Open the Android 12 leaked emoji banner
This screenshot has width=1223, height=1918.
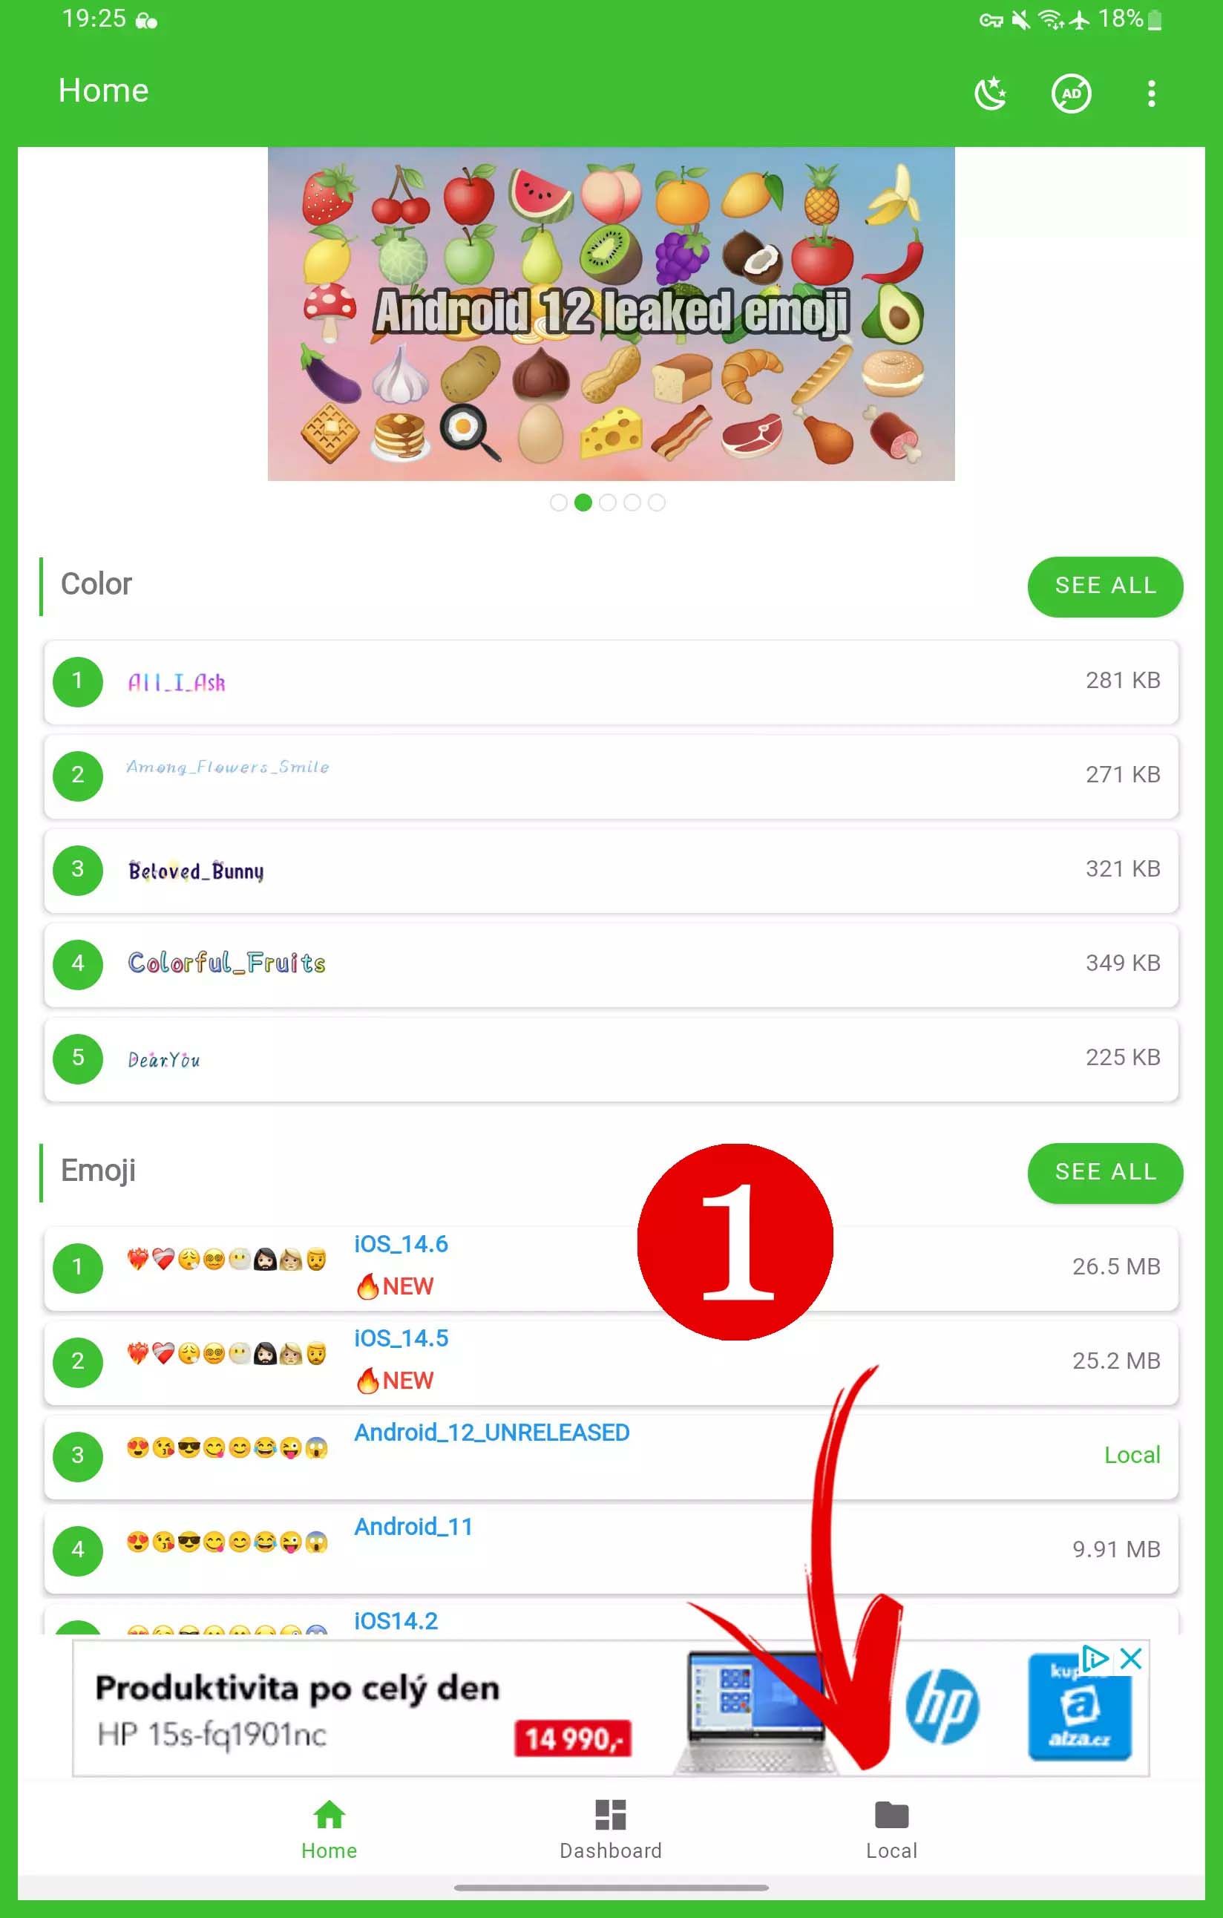click(x=611, y=313)
